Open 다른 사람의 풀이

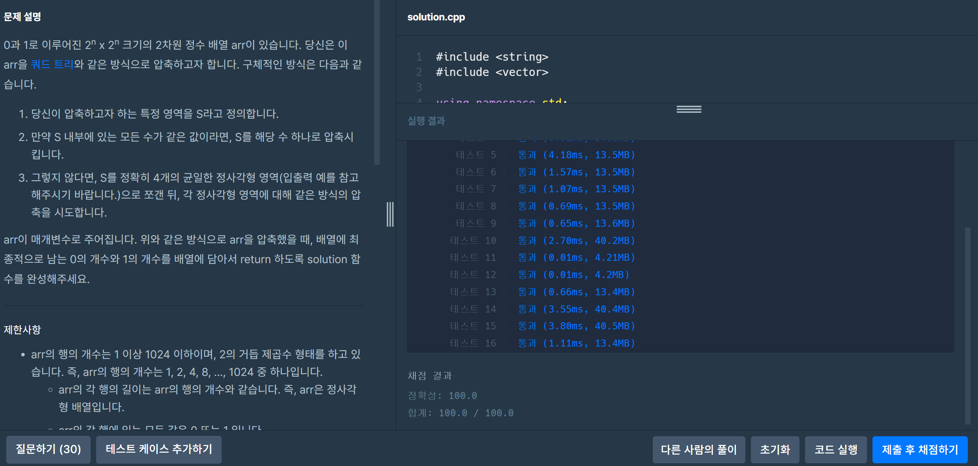tap(698, 450)
